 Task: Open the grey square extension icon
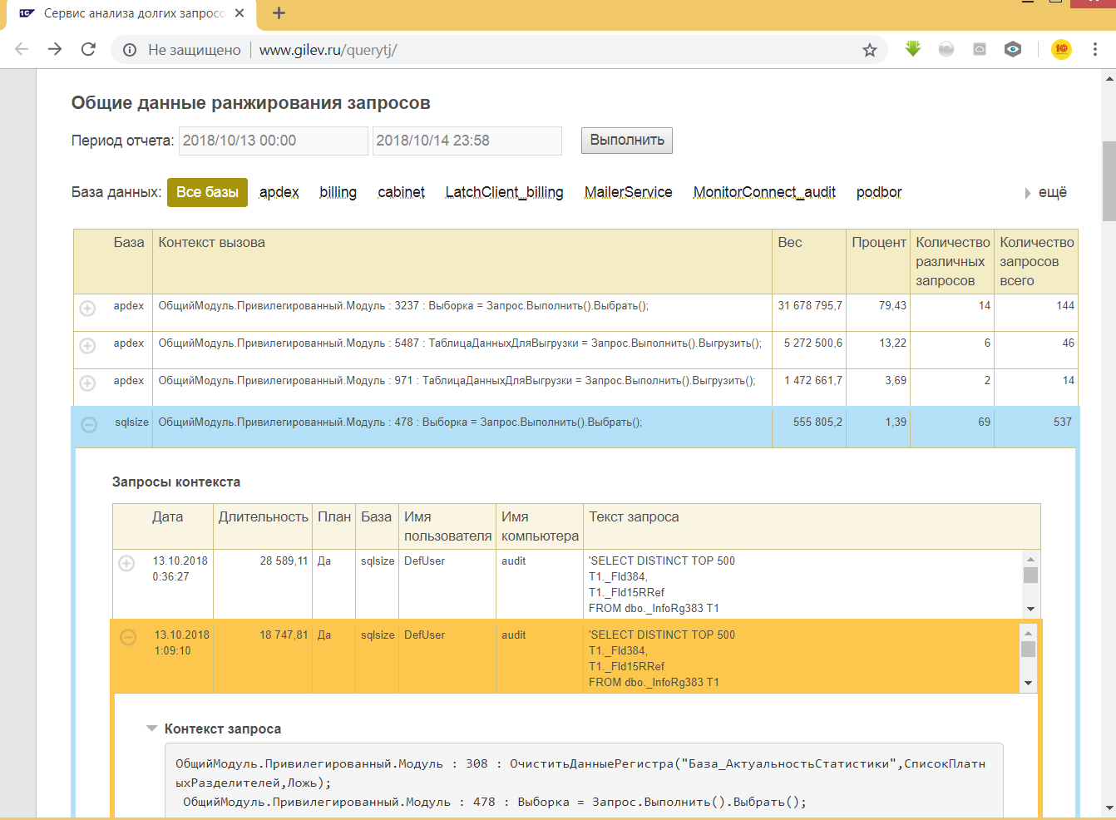[980, 49]
